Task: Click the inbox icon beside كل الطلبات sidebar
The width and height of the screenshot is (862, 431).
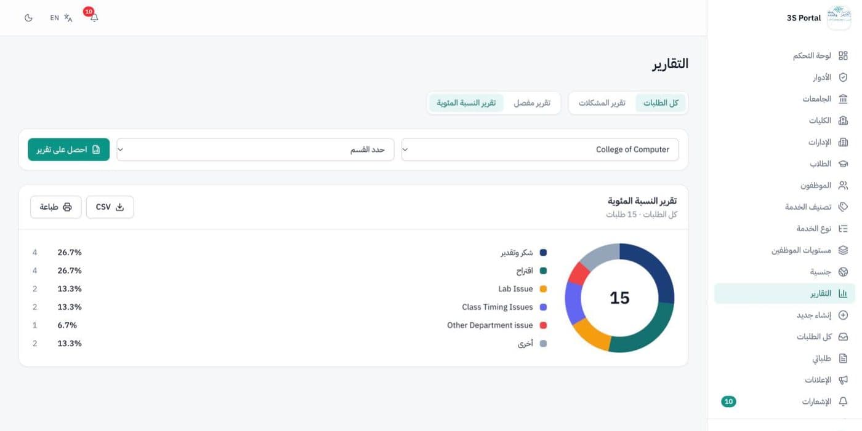Action: click(x=844, y=337)
